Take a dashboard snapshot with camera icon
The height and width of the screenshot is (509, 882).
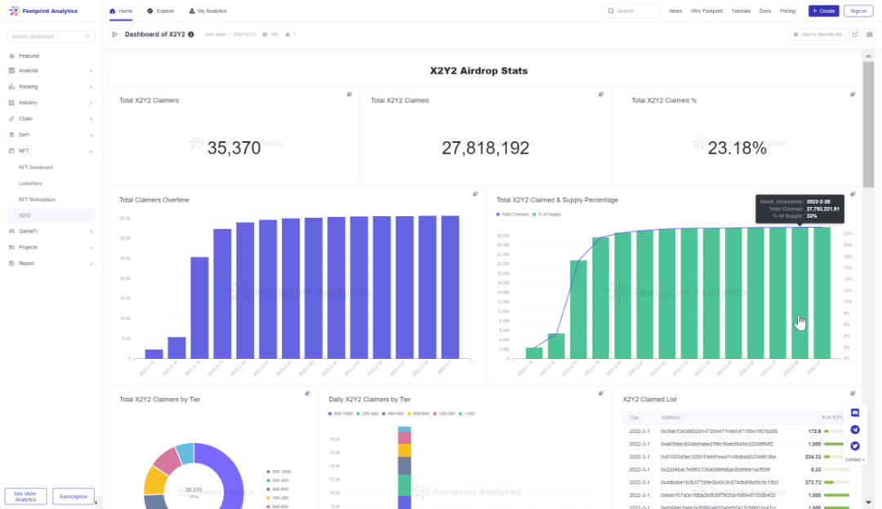[870, 34]
